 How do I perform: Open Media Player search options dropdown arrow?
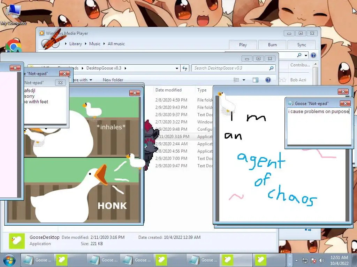point(306,55)
